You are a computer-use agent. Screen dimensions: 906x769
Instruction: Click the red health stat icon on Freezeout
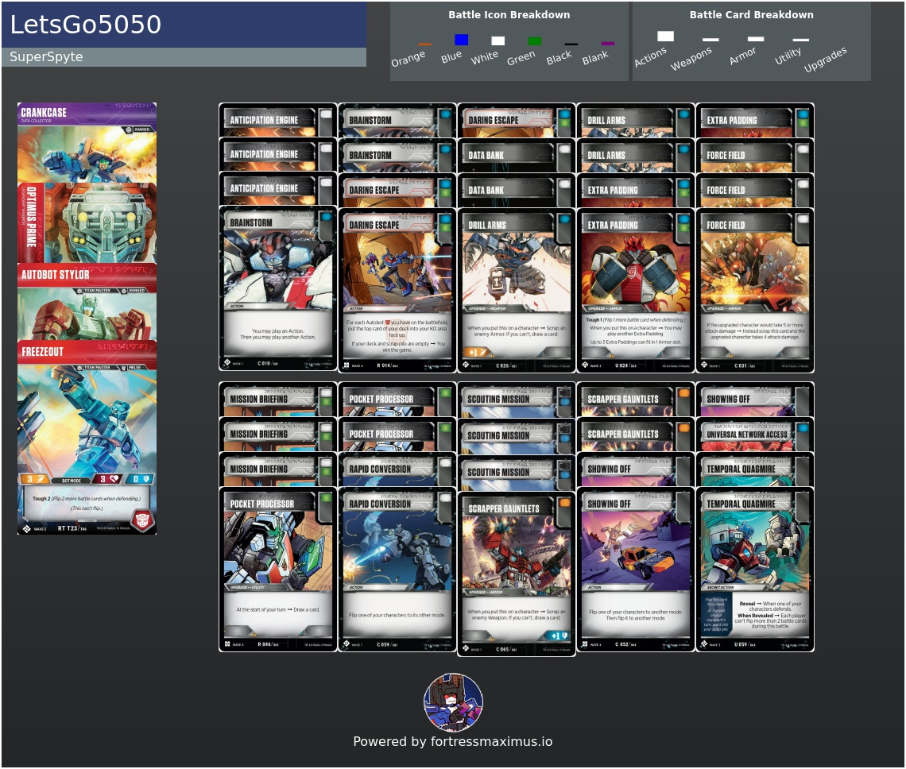(x=108, y=479)
